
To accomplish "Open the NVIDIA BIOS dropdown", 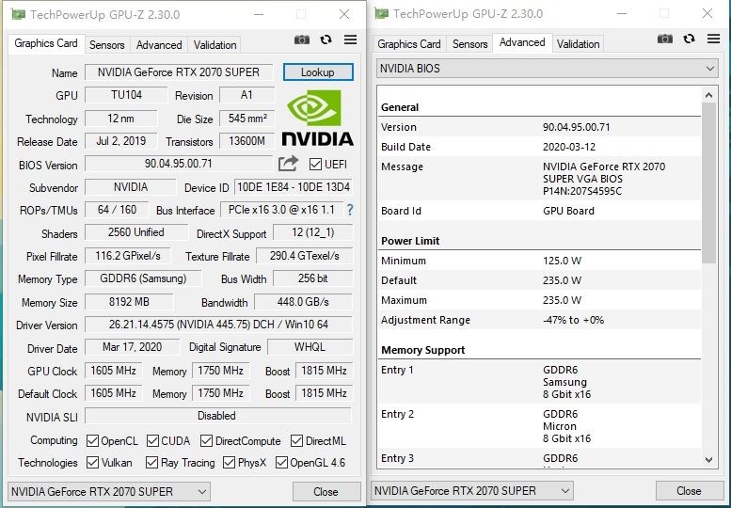I will point(547,69).
